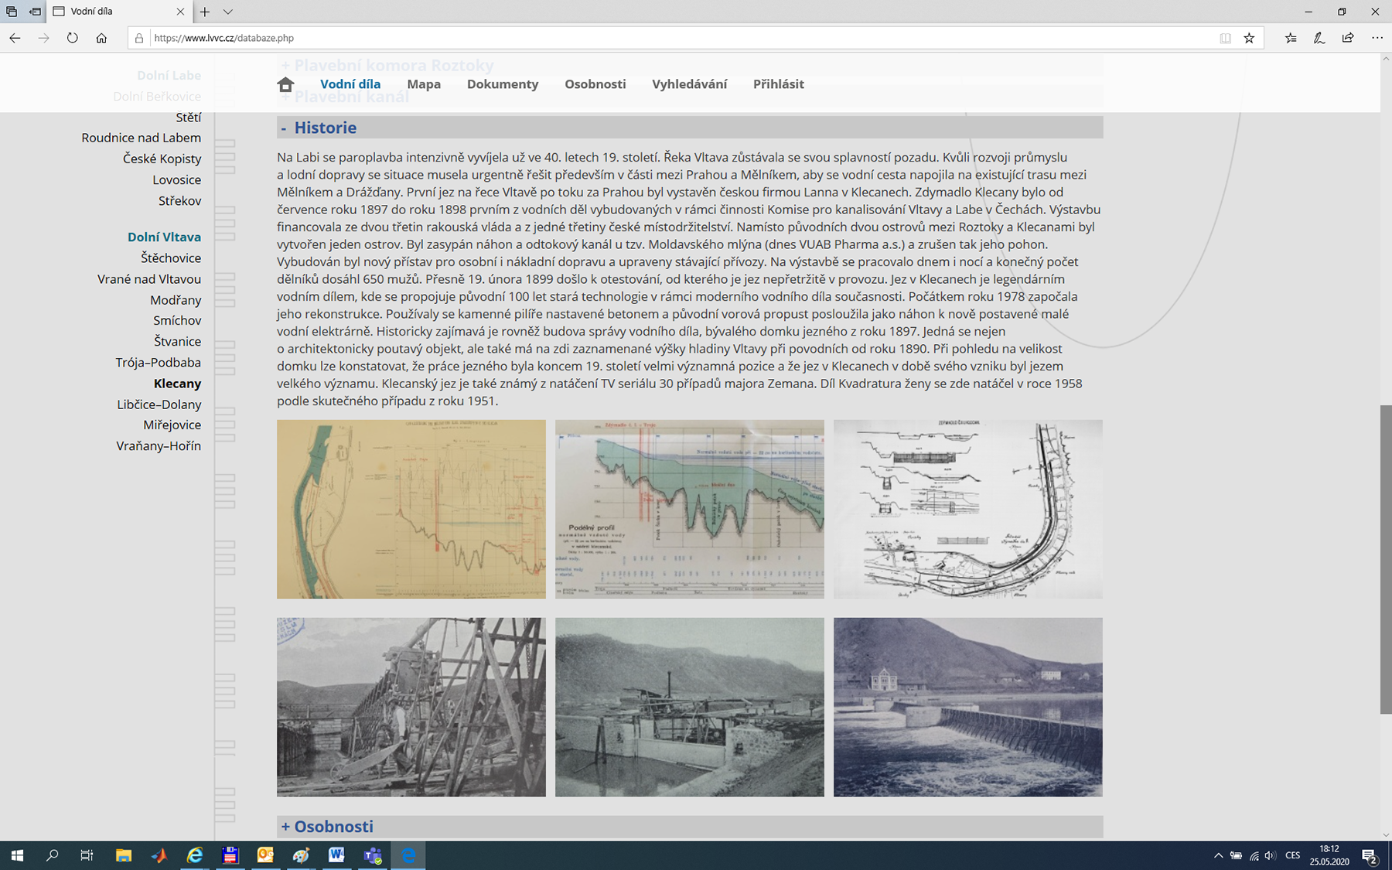Open the Mapa menu item
This screenshot has width=1392, height=870.
pyautogui.click(x=424, y=84)
